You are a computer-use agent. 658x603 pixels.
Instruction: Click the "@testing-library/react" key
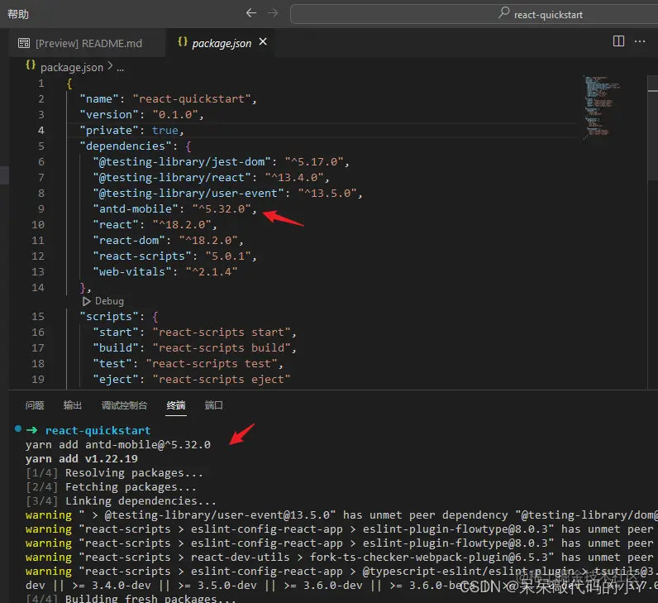click(x=172, y=177)
